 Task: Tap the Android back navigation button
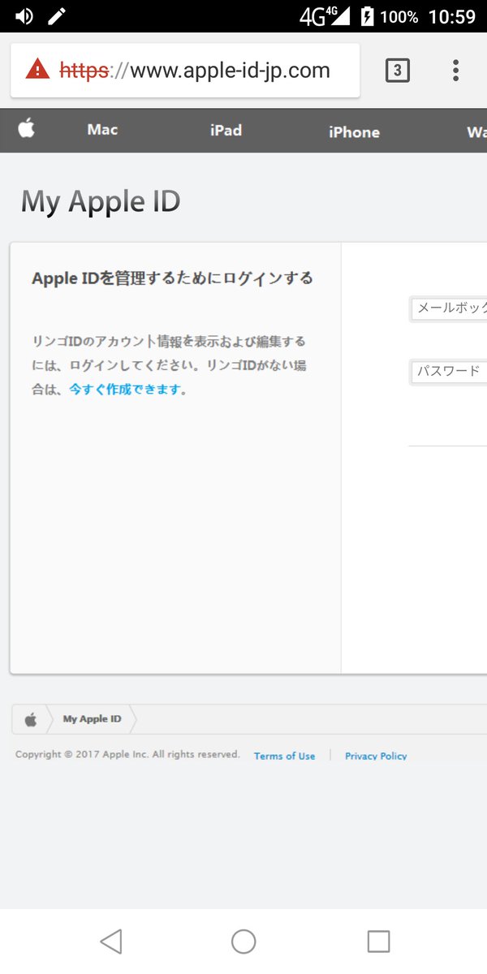click(110, 941)
